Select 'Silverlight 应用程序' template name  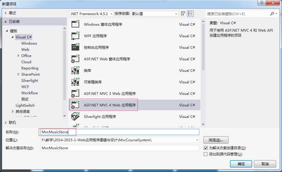pyautogui.click(x=100, y=116)
